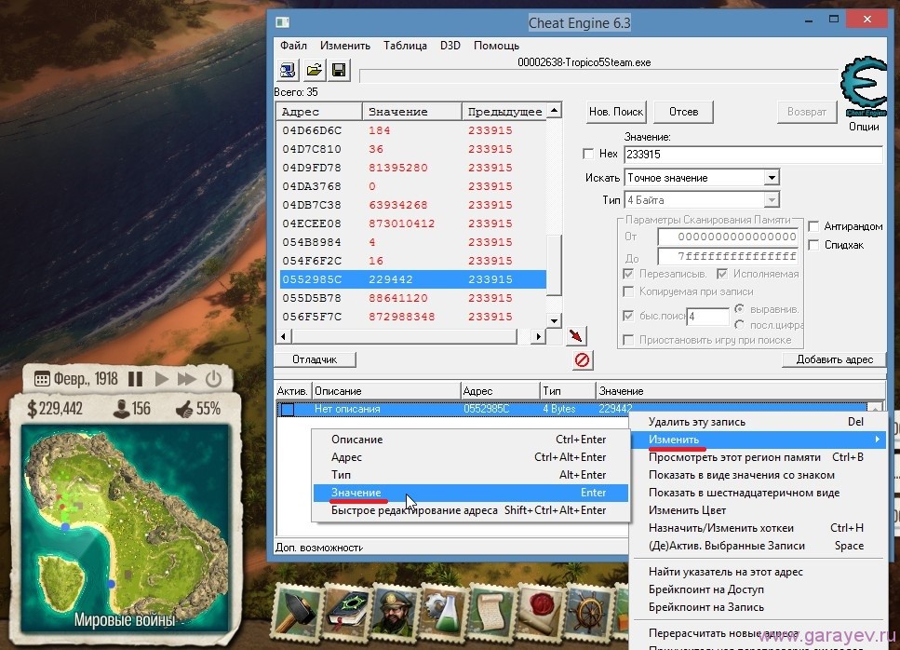Screen dimensions: 900x650
Task: Click the От start address field
Action: [x=728, y=237]
